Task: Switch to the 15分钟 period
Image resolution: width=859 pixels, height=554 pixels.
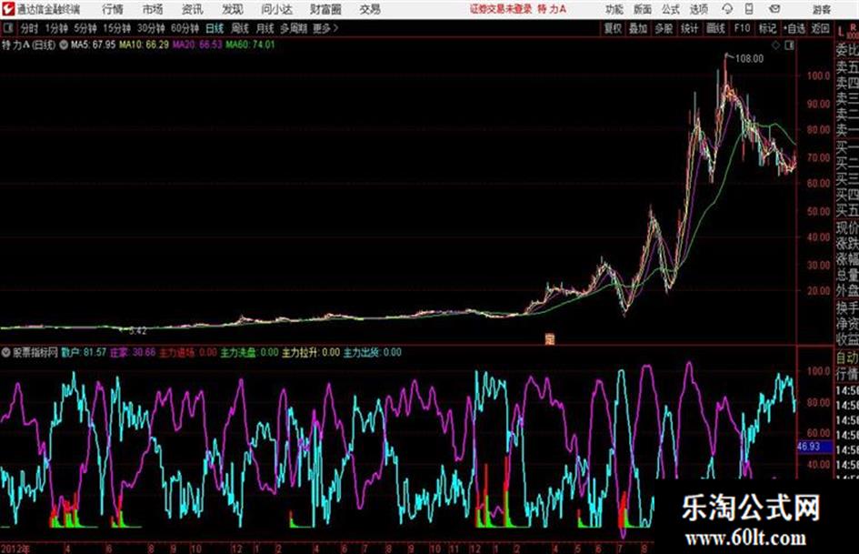Action: click(x=116, y=28)
